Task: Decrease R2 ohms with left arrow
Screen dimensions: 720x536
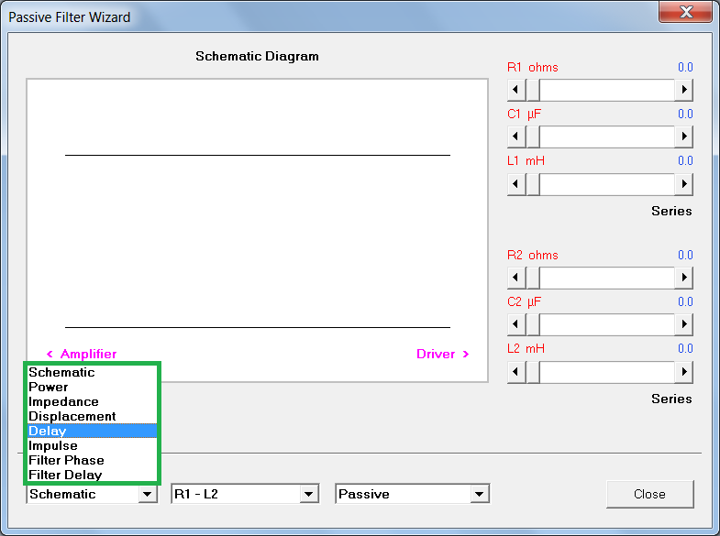Action: [515, 278]
